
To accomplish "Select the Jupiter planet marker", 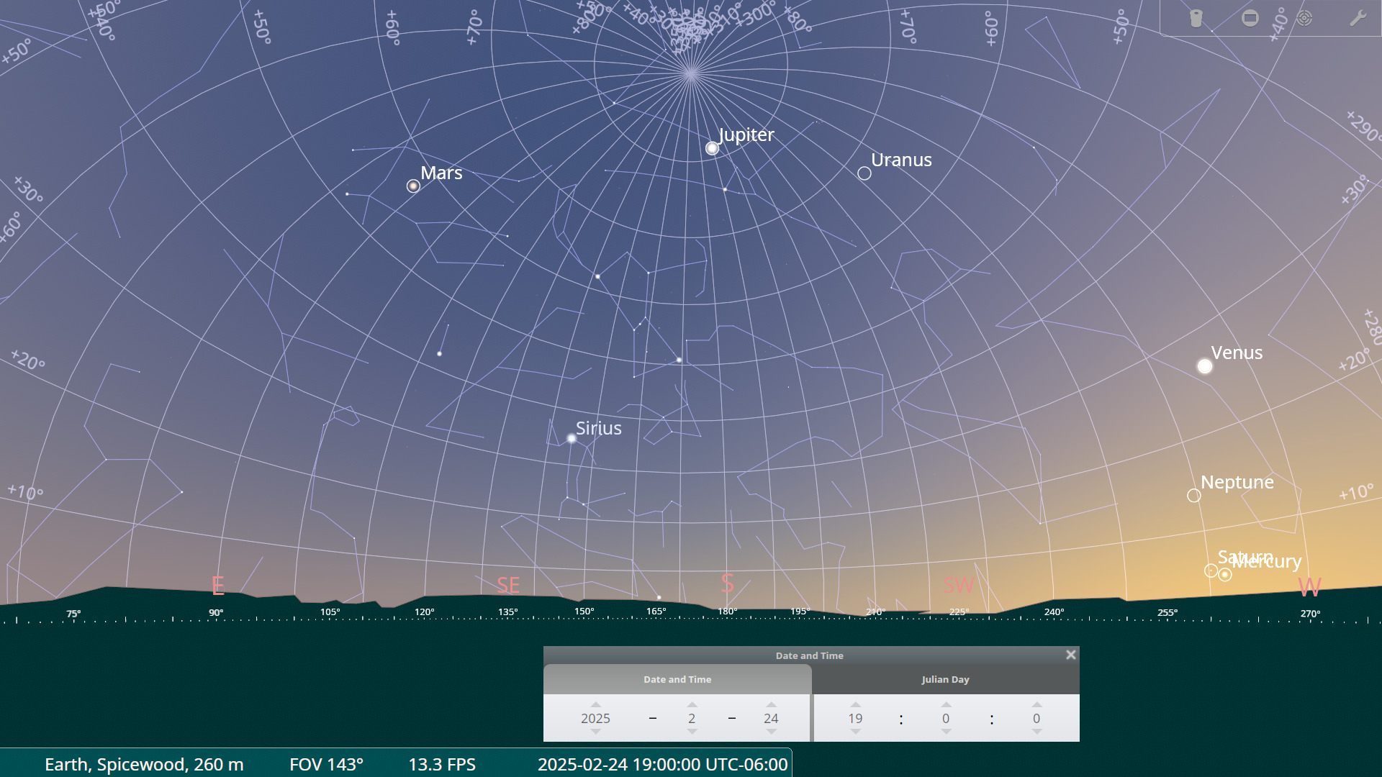I will pos(712,148).
